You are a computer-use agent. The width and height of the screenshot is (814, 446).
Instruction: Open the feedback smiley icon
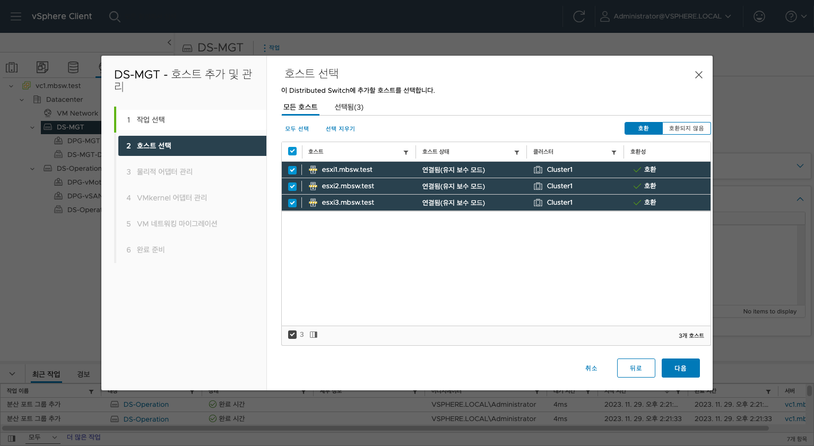click(x=759, y=16)
